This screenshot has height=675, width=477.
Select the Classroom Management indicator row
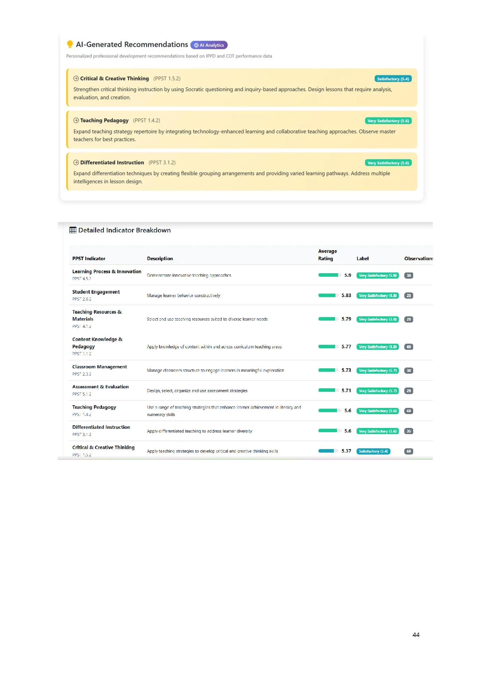click(x=99, y=367)
